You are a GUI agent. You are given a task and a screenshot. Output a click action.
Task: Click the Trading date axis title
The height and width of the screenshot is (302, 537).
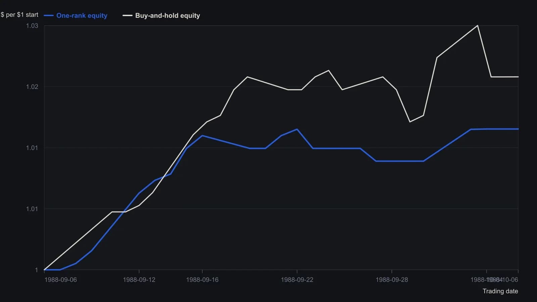coord(500,291)
